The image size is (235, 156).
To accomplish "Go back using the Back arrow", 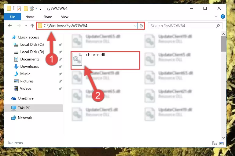I will pos(10,26).
